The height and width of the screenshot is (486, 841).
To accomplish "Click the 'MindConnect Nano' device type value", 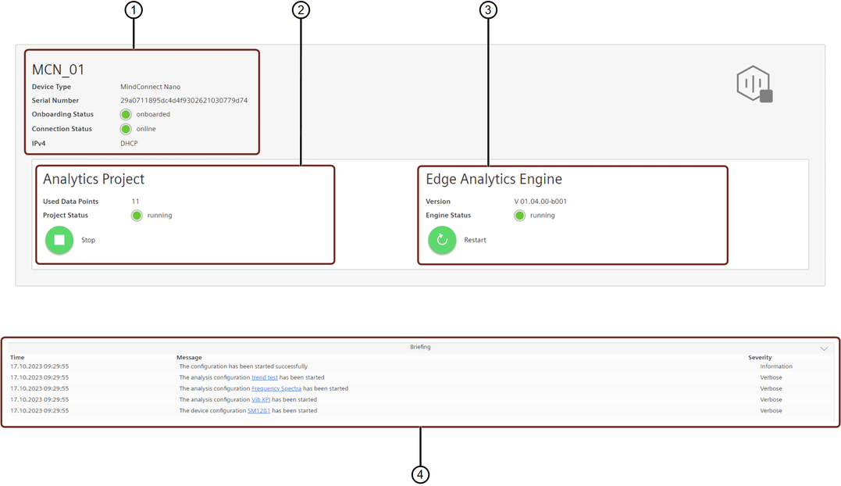I will [150, 87].
